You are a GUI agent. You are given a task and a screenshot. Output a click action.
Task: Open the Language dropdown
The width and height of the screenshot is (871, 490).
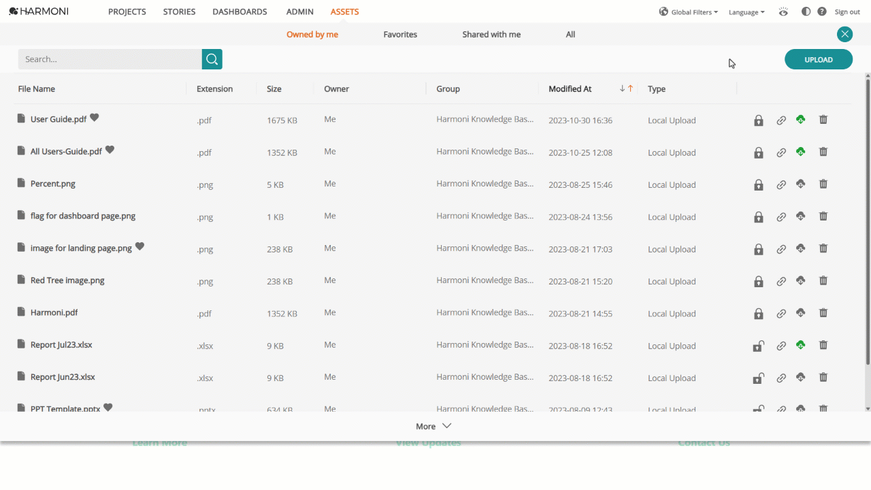746,12
